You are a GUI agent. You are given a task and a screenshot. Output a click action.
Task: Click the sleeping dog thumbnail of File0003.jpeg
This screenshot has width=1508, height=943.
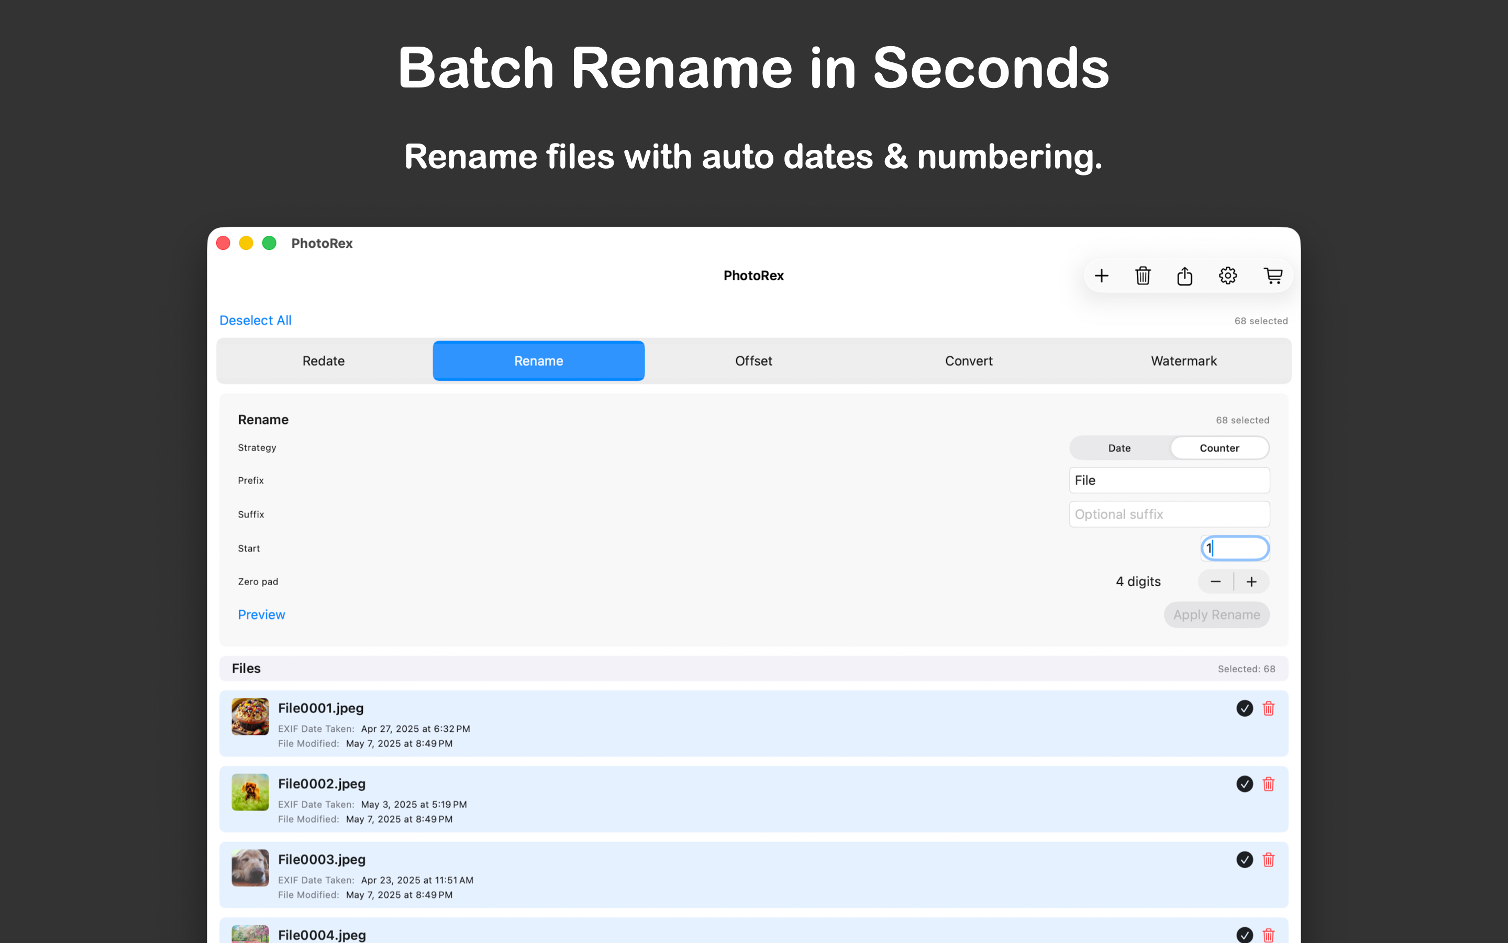point(250,868)
